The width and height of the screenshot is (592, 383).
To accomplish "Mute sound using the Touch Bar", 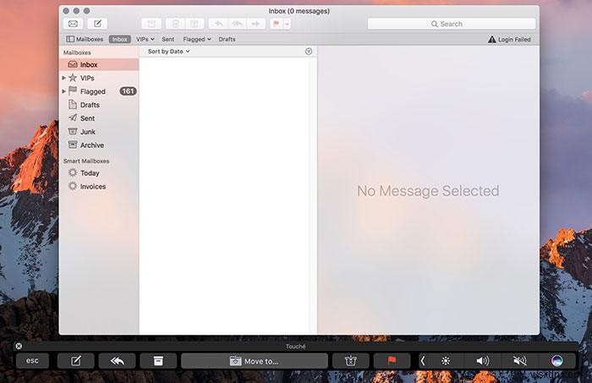I will pyautogui.click(x=519, y=361).
